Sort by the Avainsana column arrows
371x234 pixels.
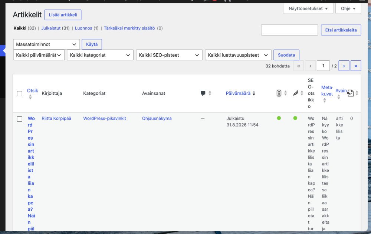(339, 97)
